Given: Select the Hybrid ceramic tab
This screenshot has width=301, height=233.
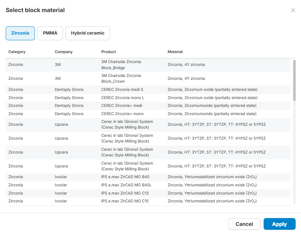Looking at the screenshot, I should [88, 33].
